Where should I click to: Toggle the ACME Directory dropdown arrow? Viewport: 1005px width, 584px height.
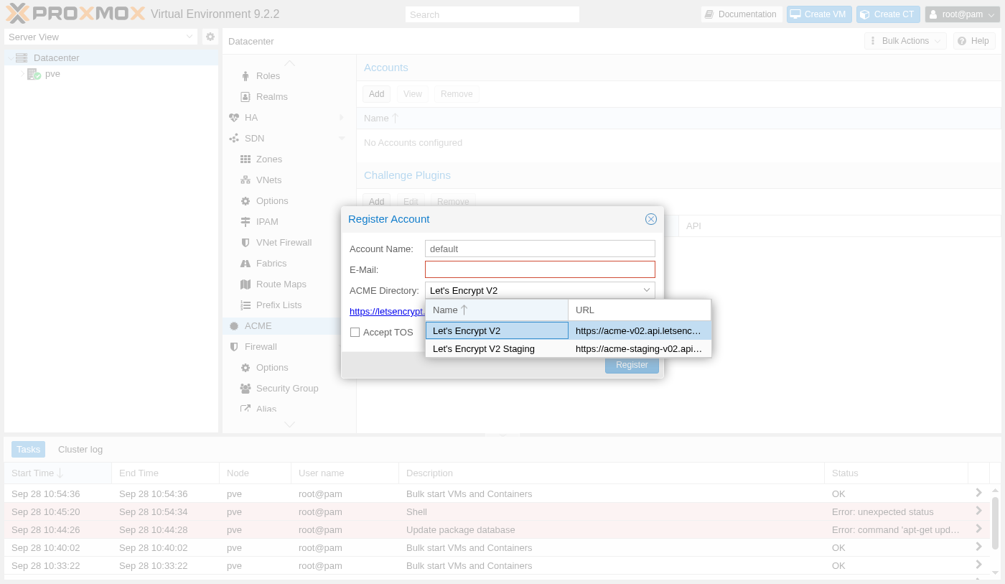646,290
